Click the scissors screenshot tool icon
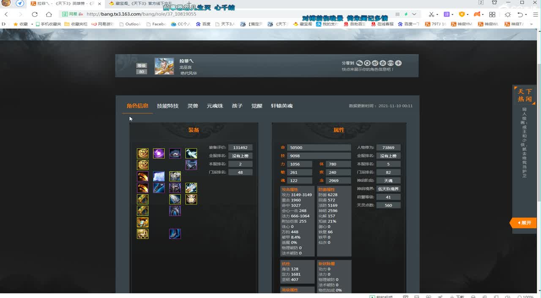 point(431,14)
